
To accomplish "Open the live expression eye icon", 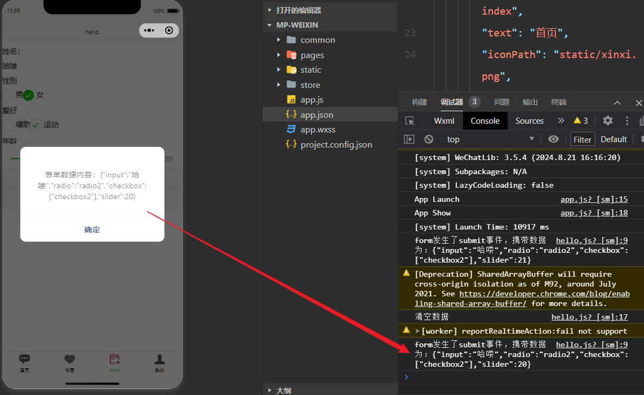I will 553,139.
